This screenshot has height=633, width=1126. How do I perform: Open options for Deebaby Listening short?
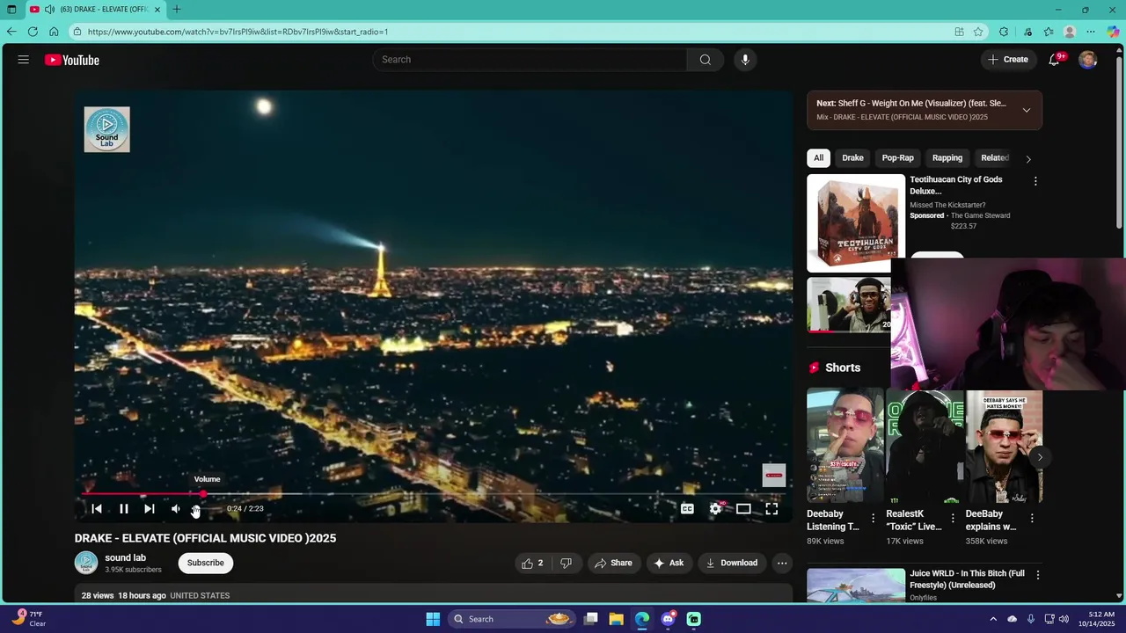tap(873, 519)
